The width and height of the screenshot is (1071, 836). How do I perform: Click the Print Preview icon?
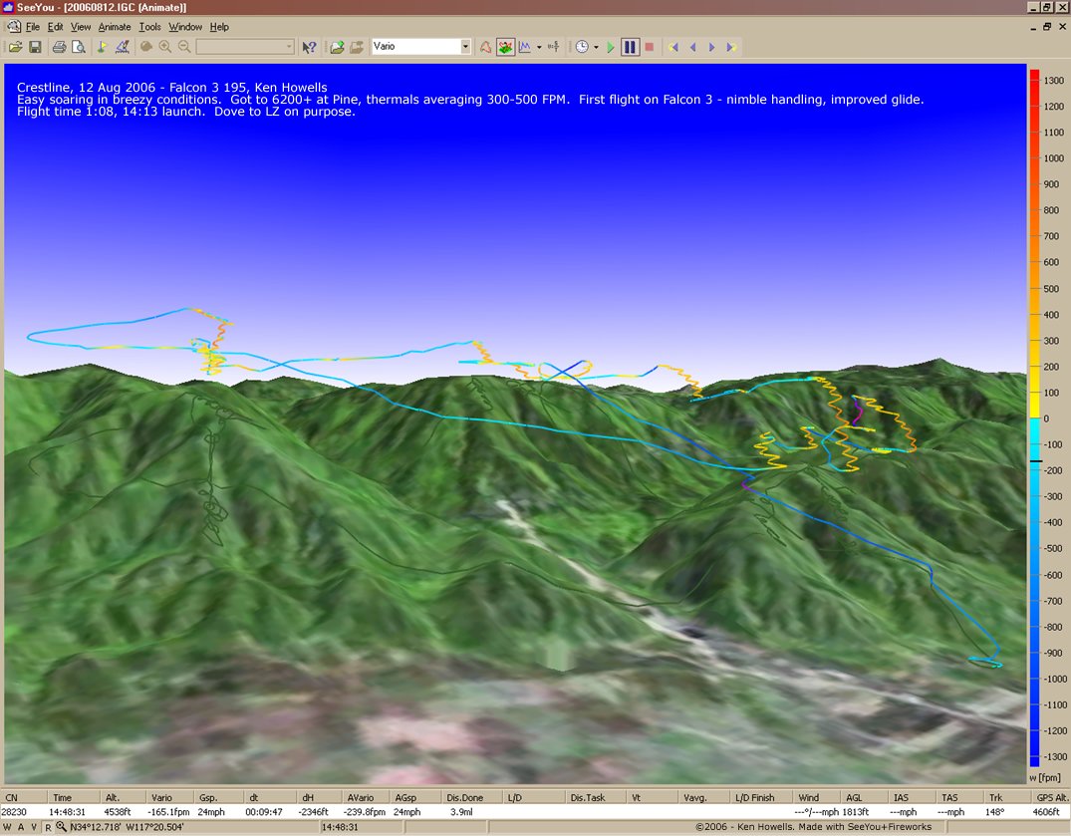(78, 47)
